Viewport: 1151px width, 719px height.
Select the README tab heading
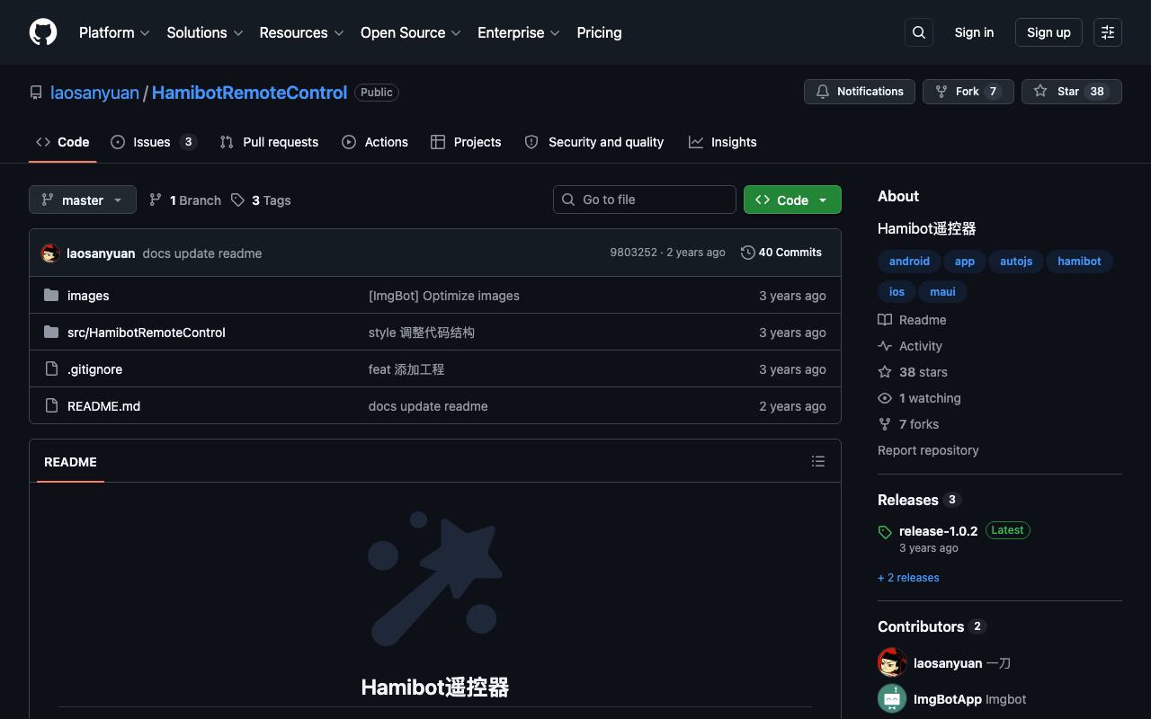[70, 462]
